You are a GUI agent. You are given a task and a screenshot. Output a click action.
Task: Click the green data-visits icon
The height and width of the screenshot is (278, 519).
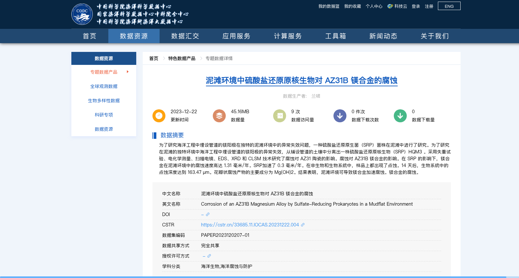(x=280, y=116)
